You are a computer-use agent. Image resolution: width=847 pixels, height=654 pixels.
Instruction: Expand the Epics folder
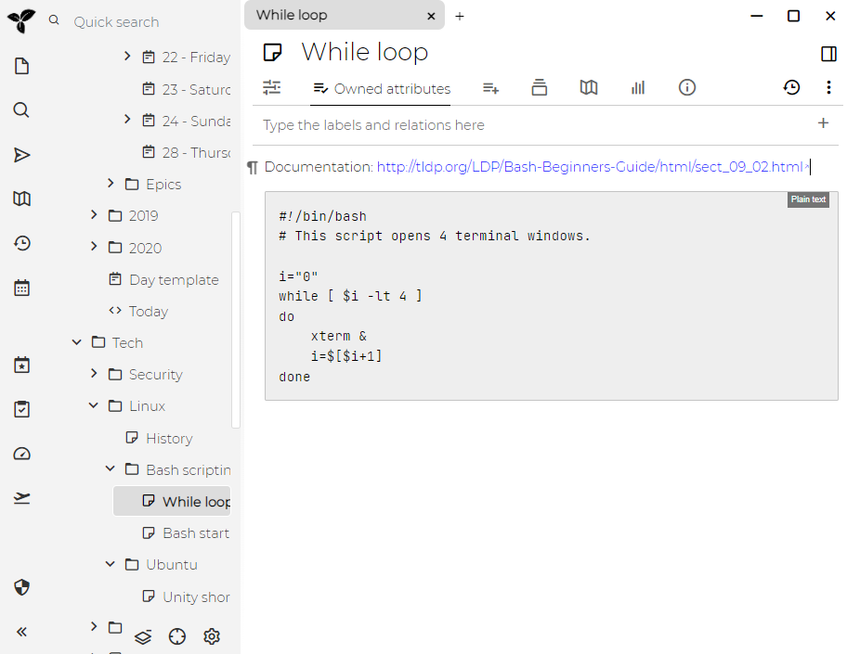[x=111, y=183]
